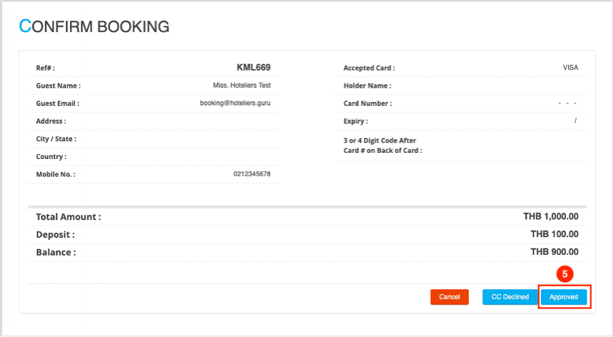Select the KML669 reference number

253,67
